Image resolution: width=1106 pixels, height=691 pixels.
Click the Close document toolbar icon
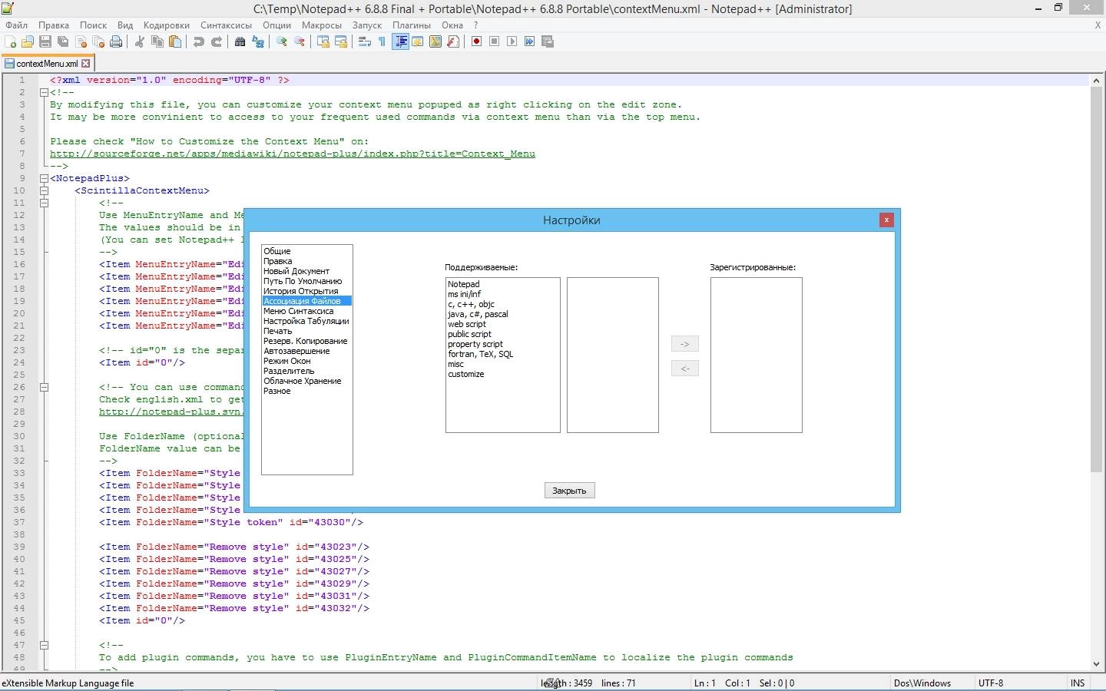pyautogui.click(x=81, y=41)
